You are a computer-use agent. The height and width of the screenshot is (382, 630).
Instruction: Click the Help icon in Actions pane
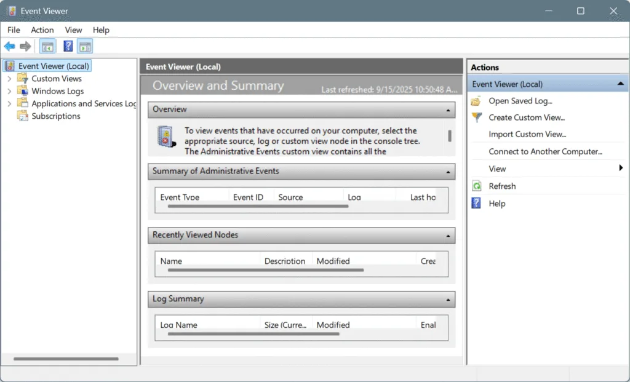coord(476,203)
